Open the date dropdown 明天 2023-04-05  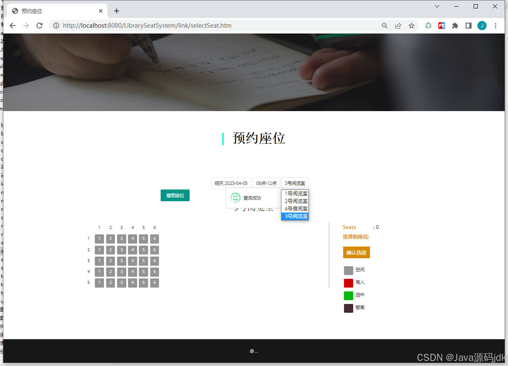231,183
